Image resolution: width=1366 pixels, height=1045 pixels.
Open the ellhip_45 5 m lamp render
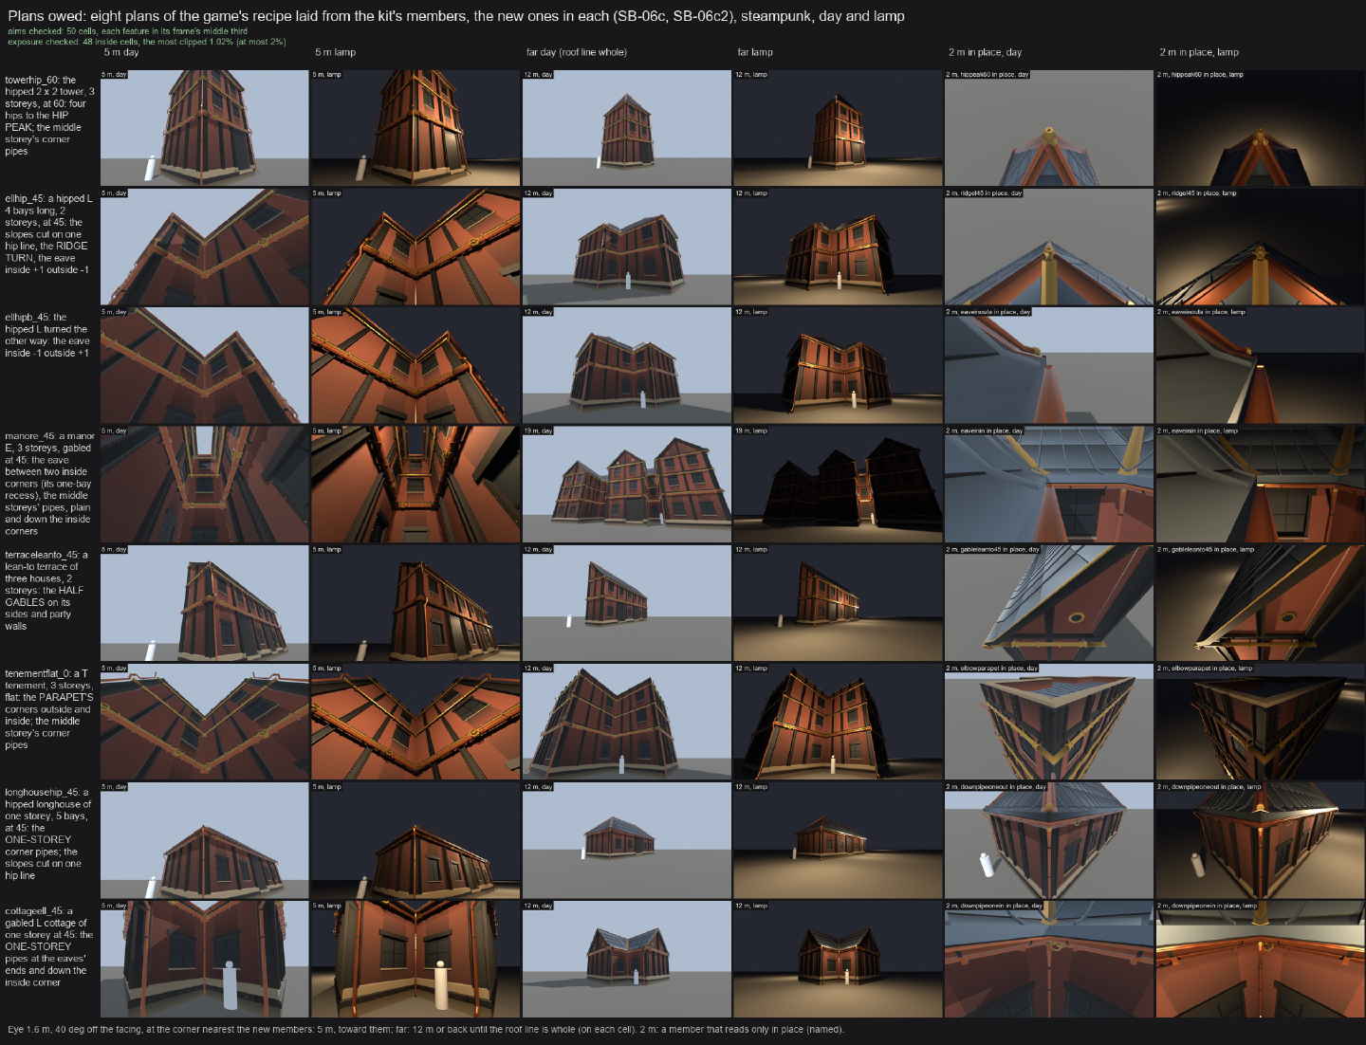415,247
